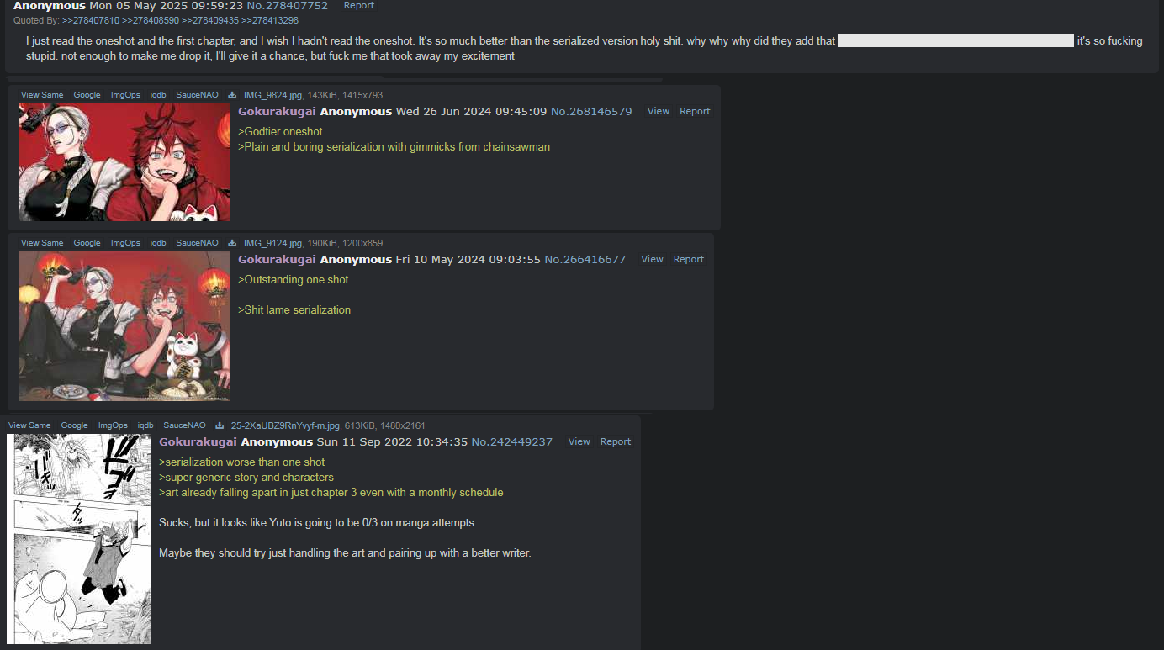The height and width of the screenshot is (650, 1164).
Task: Open quoted-by link >>278407810
Action: pos(91,20)
